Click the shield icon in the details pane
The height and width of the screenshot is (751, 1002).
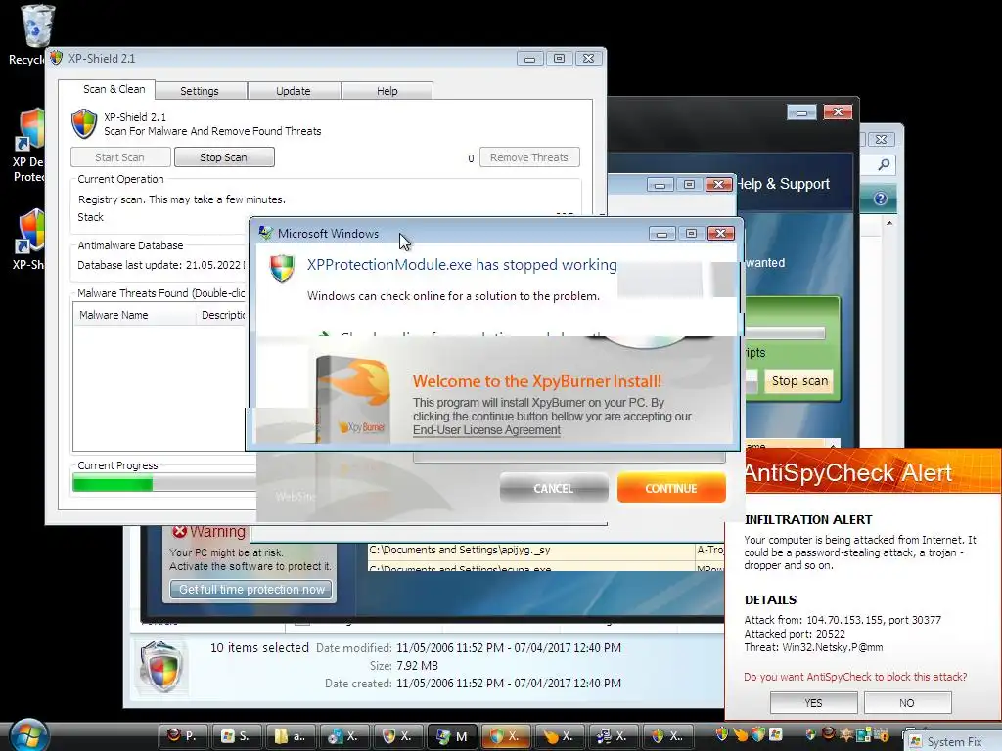162,666
